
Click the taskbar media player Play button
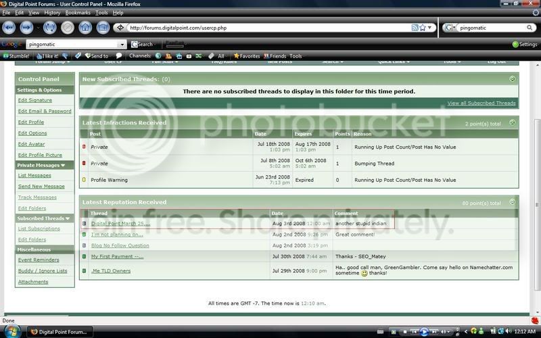[x=424, y=332]
